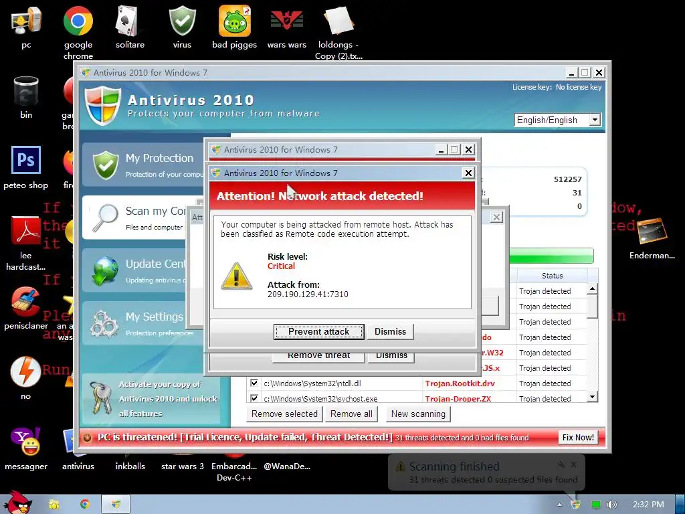Click the green scan progress bar
Viewport: 685px width, 514px height.
coord(551,256)
